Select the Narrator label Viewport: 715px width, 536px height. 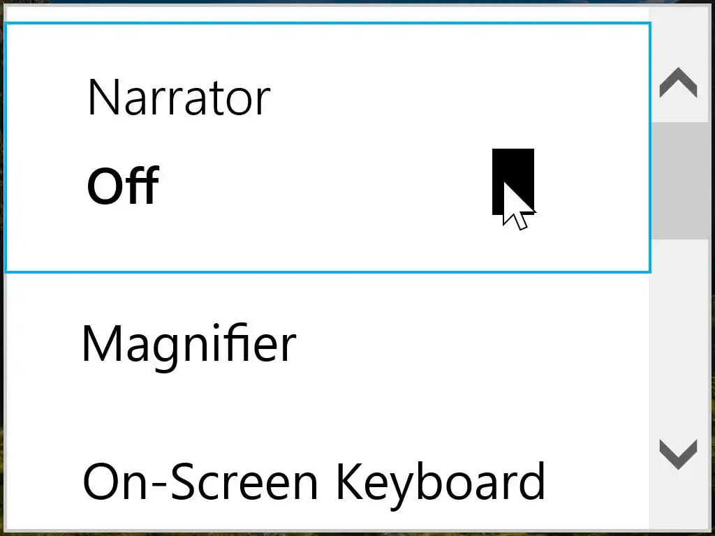pyautogui.click(x=179, y=98)
